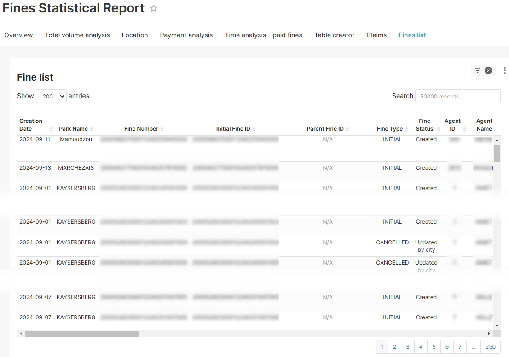Click the Fine list heading
The image size is (509, 357).
(35, 77)
